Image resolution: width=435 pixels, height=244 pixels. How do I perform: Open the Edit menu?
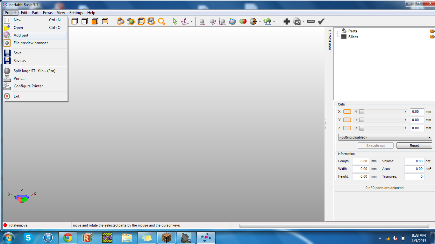click(24, 13)
